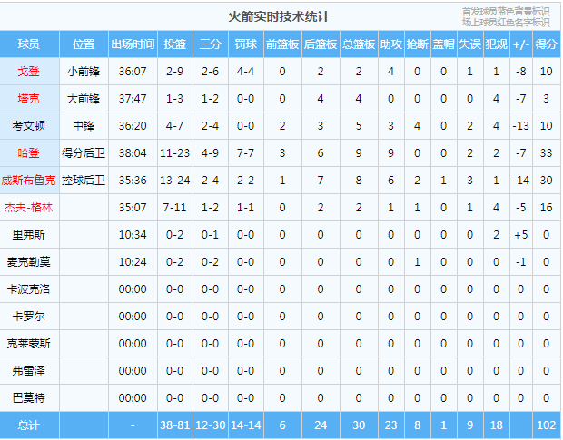The width and height of the screenshot is (563, 440).
Task: Open player 塔克 name link
Action: click(x=29, y=99)
